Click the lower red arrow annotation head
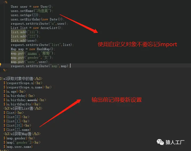This screenshot has height=151, width=191. click(x=78, y=101)
